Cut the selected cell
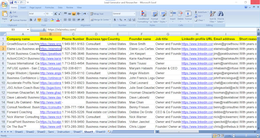Screen dimensions: 260x138 pos(13,12)
